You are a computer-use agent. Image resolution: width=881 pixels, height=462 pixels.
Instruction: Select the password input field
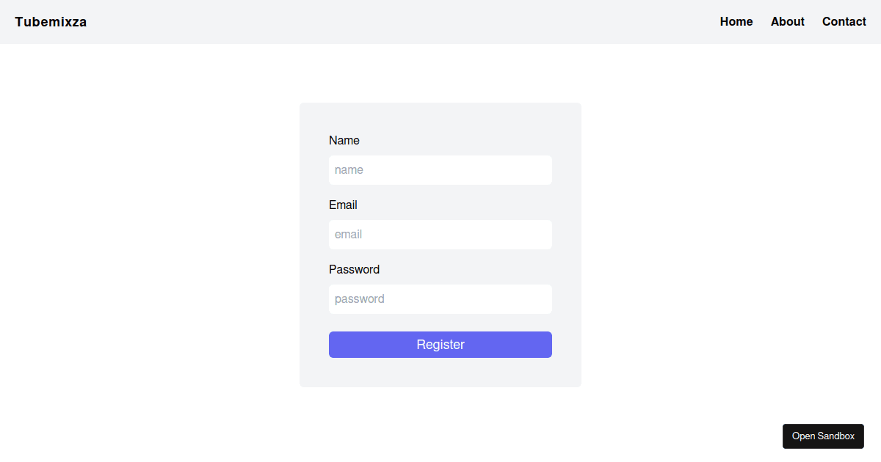pos(440,299)
